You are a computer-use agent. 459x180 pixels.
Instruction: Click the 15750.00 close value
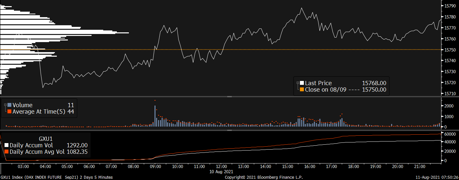tap(374, 90)
